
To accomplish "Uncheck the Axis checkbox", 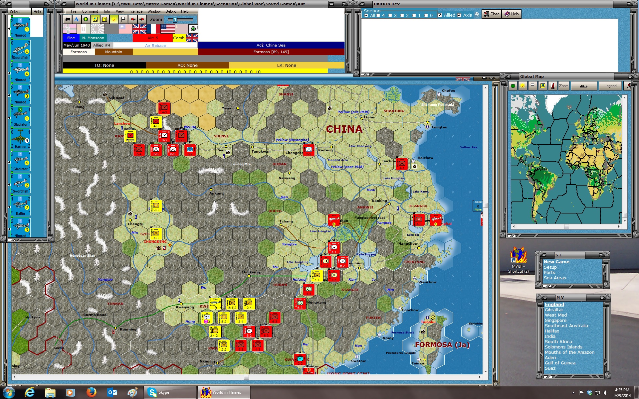I will point(459,15).
